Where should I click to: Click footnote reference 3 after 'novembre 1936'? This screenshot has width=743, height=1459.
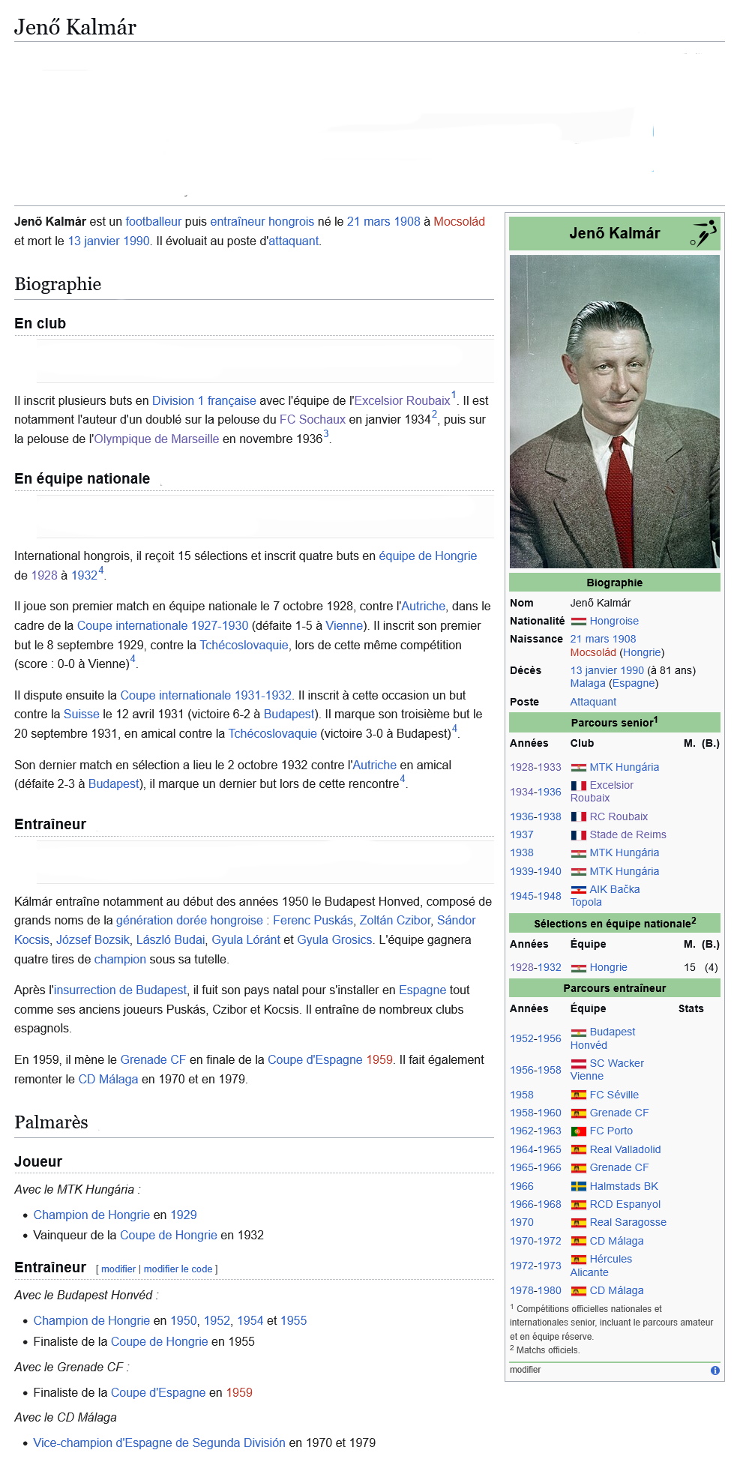click(326, 434)
